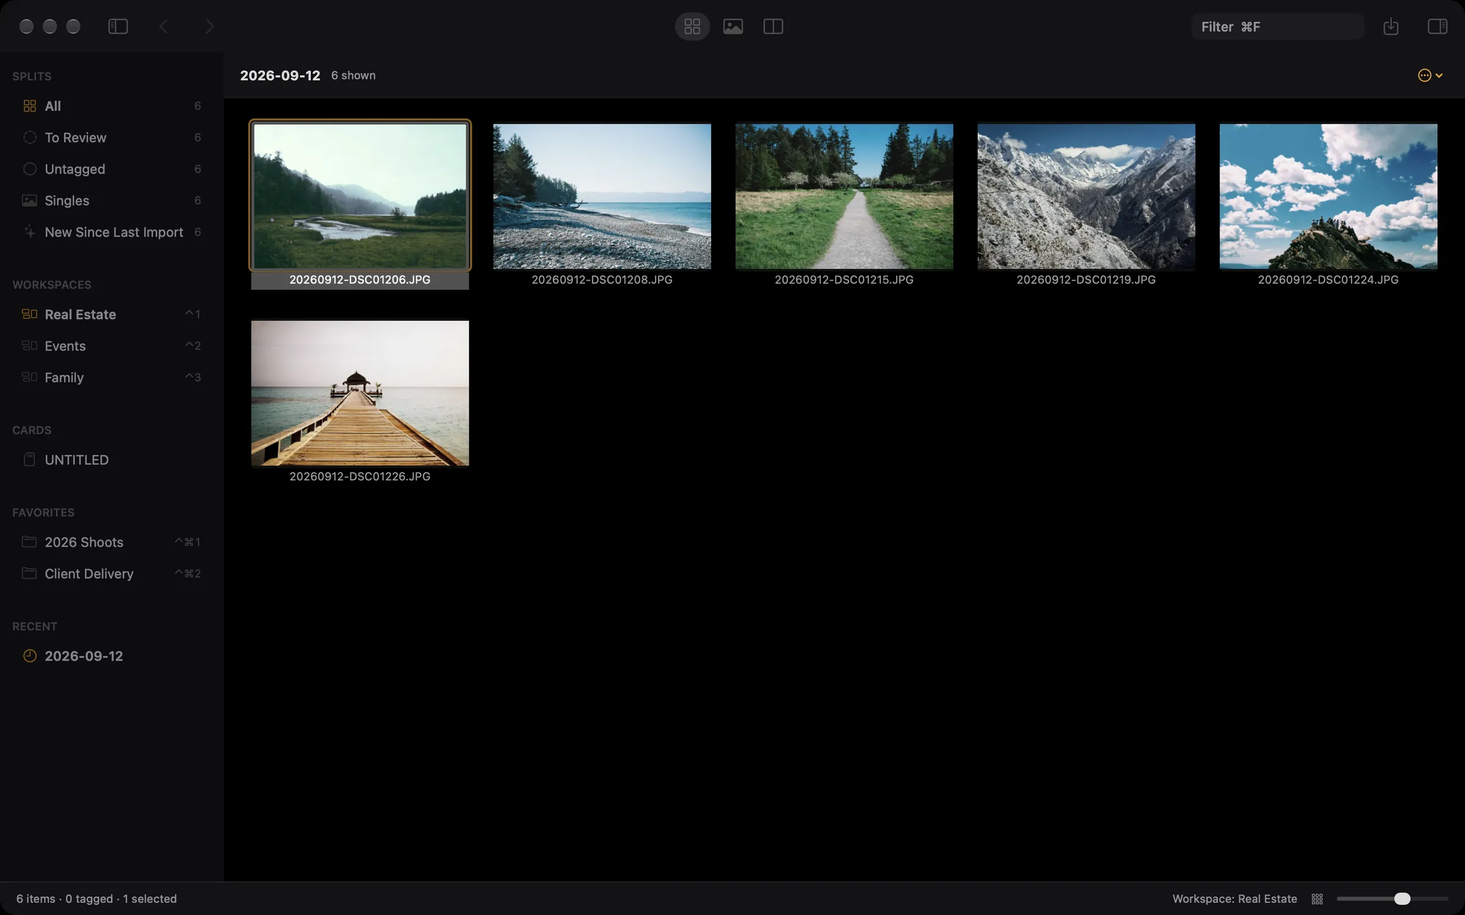The width and height of the screenshot is (1465, 915).
Task: Click the Workspace: Real Estate status label
Action: click(x=1234, y=899)
